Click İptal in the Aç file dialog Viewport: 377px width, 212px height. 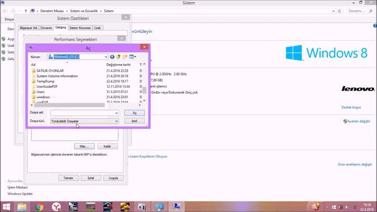134,121
